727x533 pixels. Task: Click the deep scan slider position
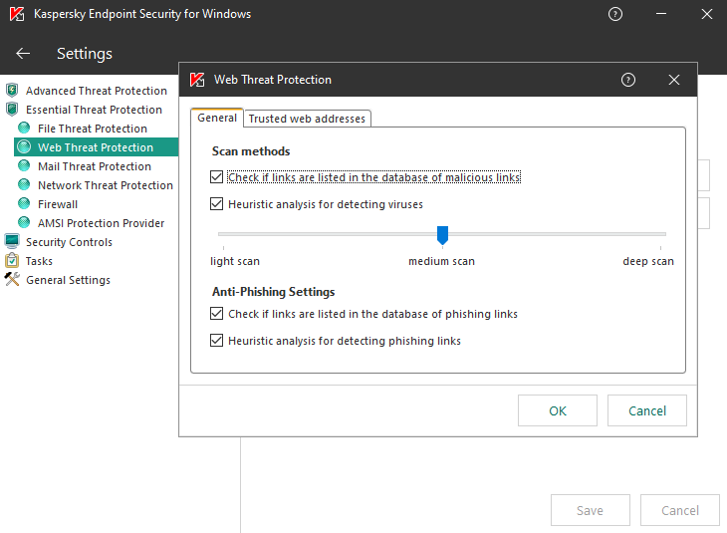(663, 235)
